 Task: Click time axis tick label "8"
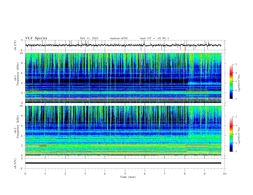185,174
